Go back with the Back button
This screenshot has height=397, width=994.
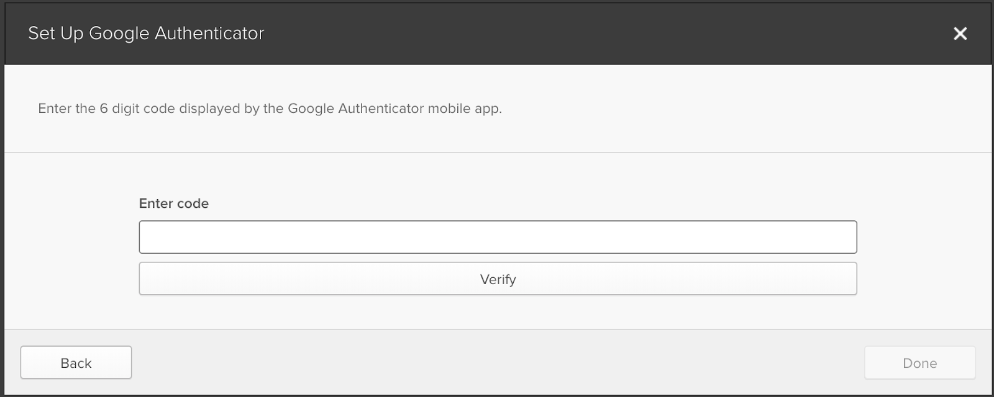point(76,362)
